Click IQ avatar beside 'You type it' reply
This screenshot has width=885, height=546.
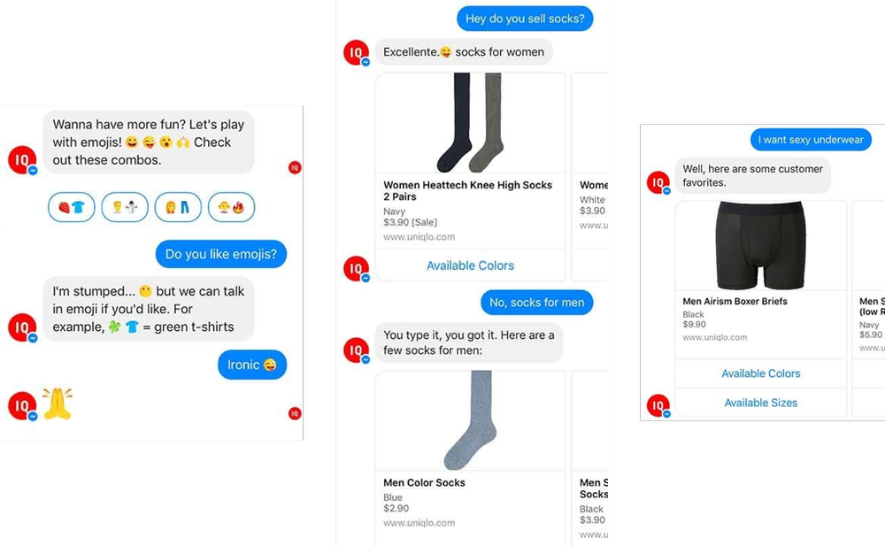point(357,350)
